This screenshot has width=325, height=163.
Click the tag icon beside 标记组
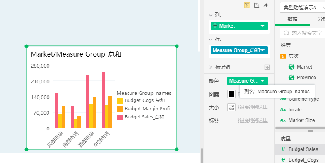pos(267,67)
